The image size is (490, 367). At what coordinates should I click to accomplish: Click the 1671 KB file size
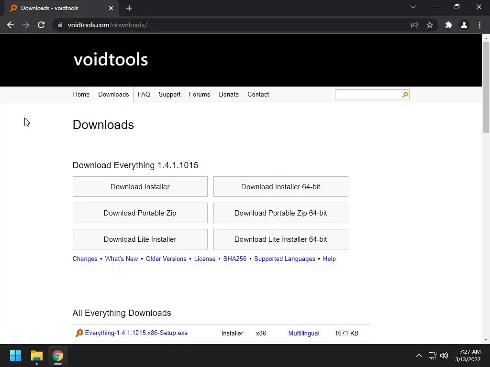[x=346, y=333]
